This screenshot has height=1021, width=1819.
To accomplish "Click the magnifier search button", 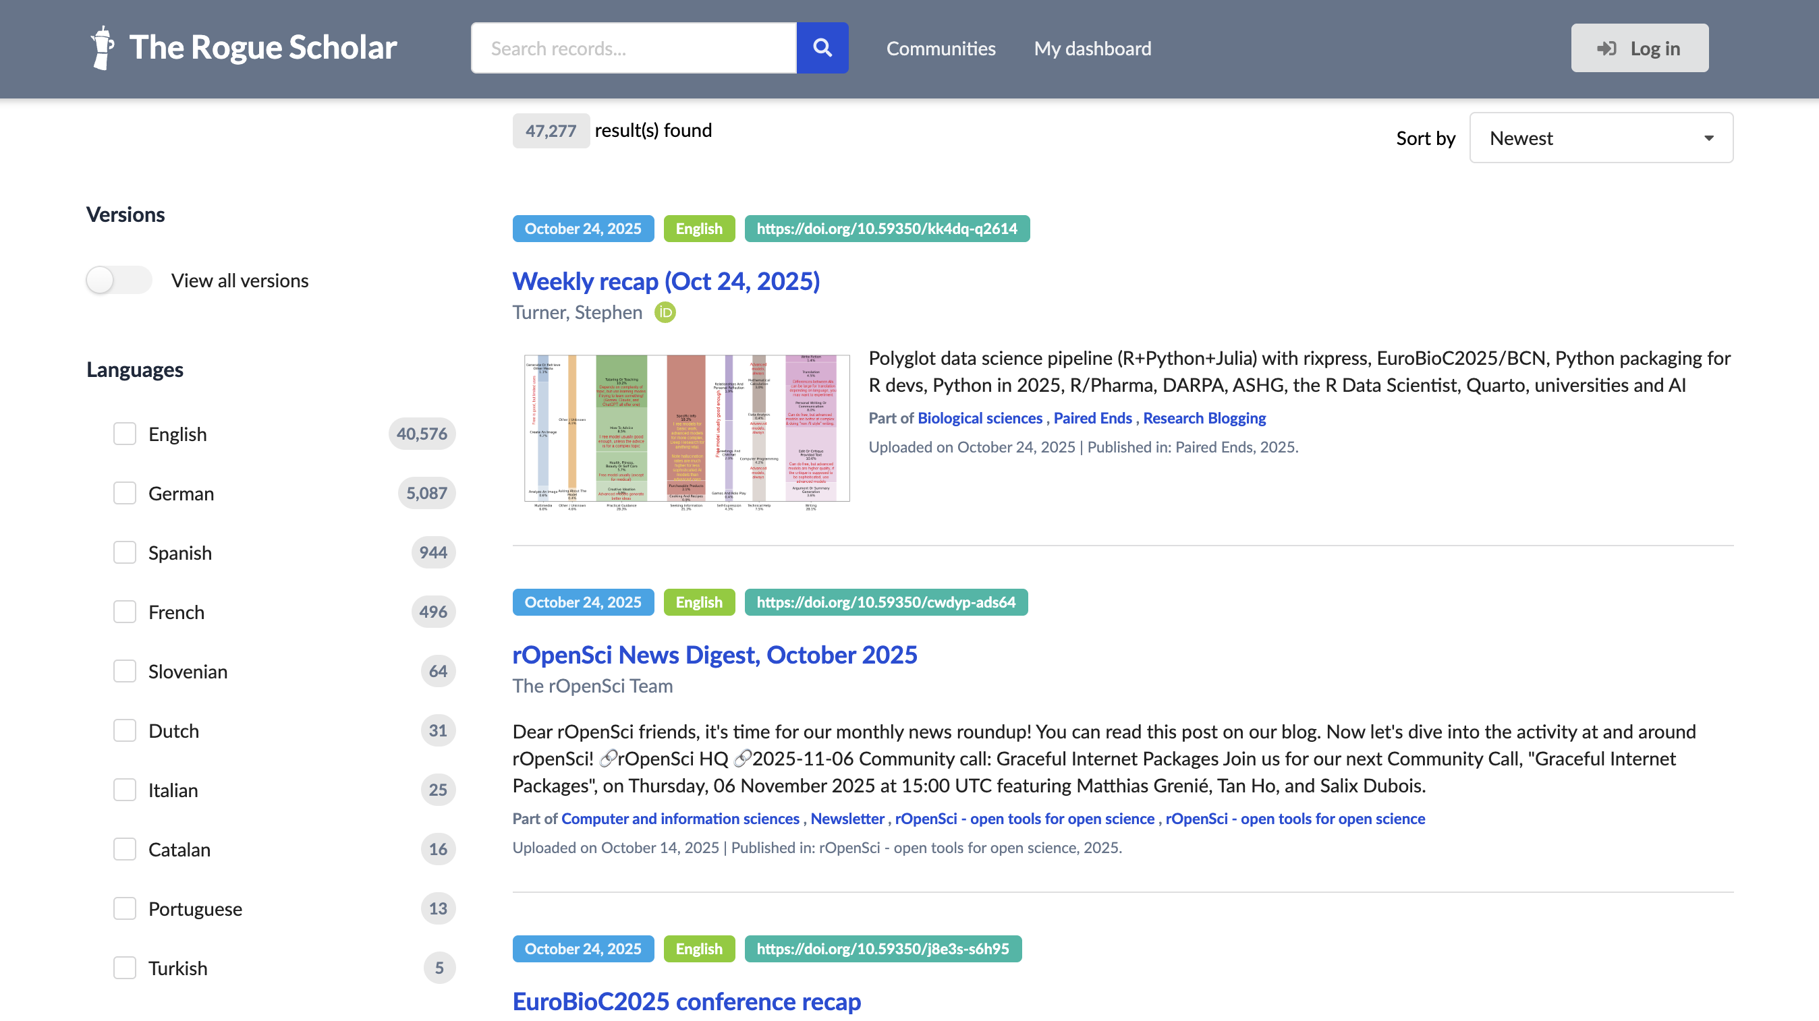I will (x=822, y=48).
